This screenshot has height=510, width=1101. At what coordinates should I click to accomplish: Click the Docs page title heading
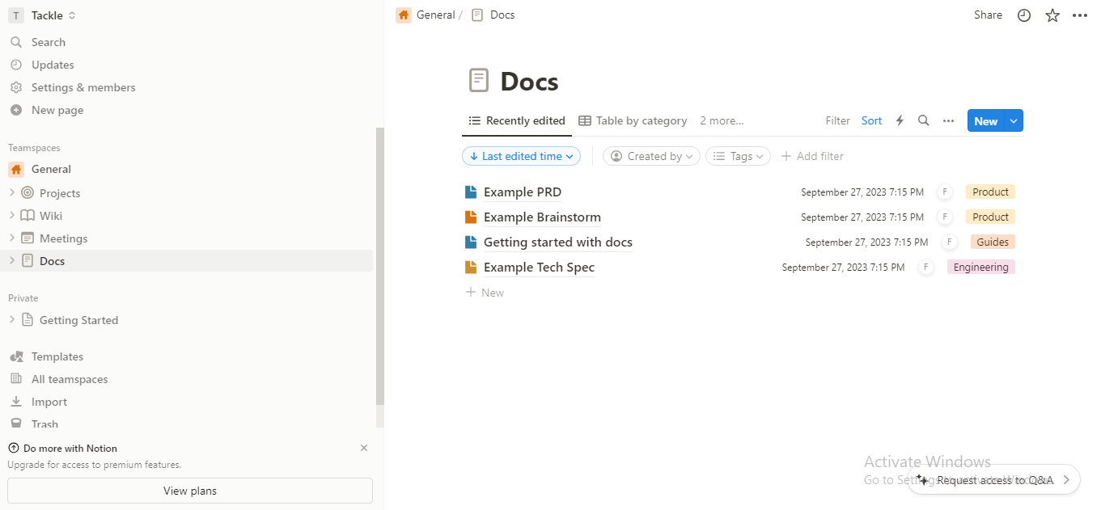point(529,81)
